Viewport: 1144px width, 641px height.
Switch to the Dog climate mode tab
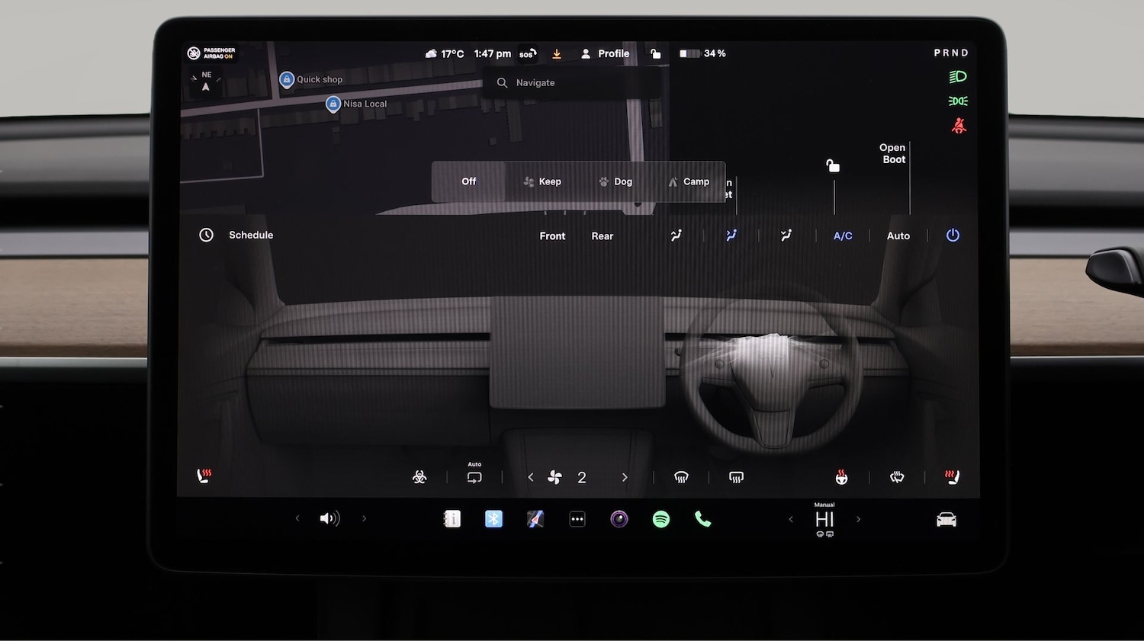coord(615,181)
